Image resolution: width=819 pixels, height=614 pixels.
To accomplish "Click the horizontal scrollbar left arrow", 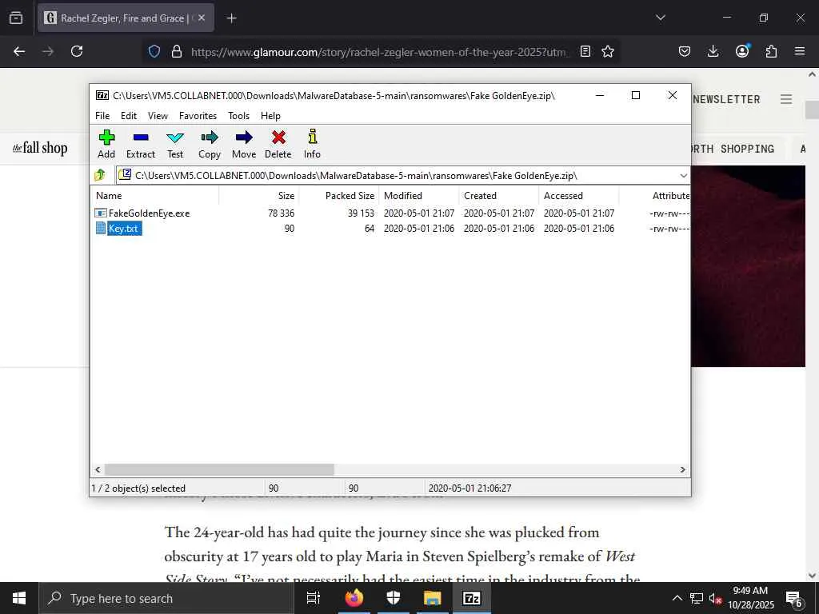I will [98, 470].
